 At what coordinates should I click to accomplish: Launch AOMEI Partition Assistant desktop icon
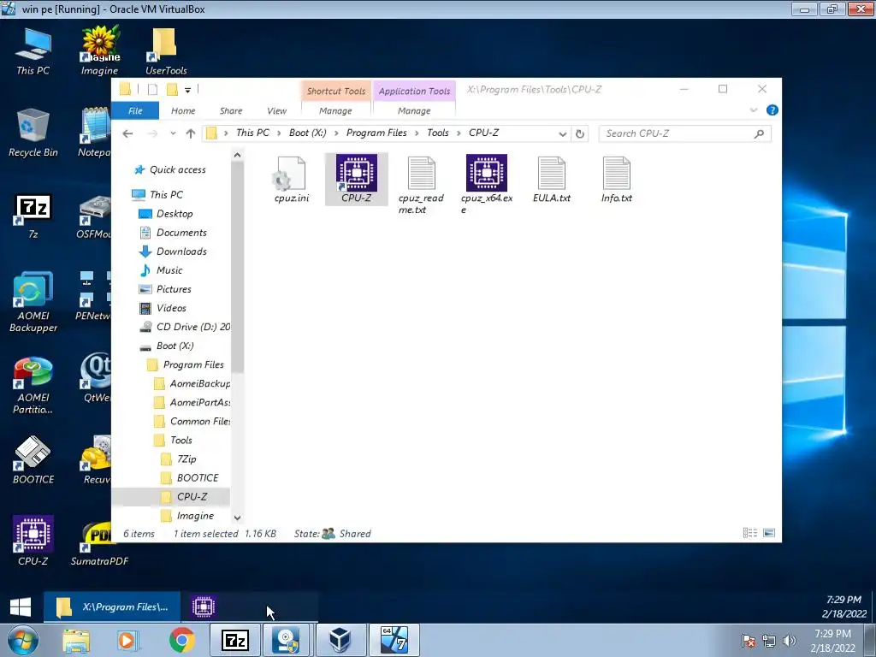coord(33,386)
